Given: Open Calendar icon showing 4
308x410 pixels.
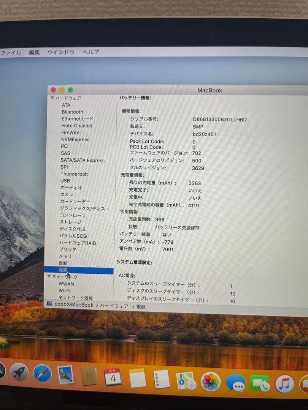Looking at the screenshot, I should pyautogui.click(x=113, y=377).
